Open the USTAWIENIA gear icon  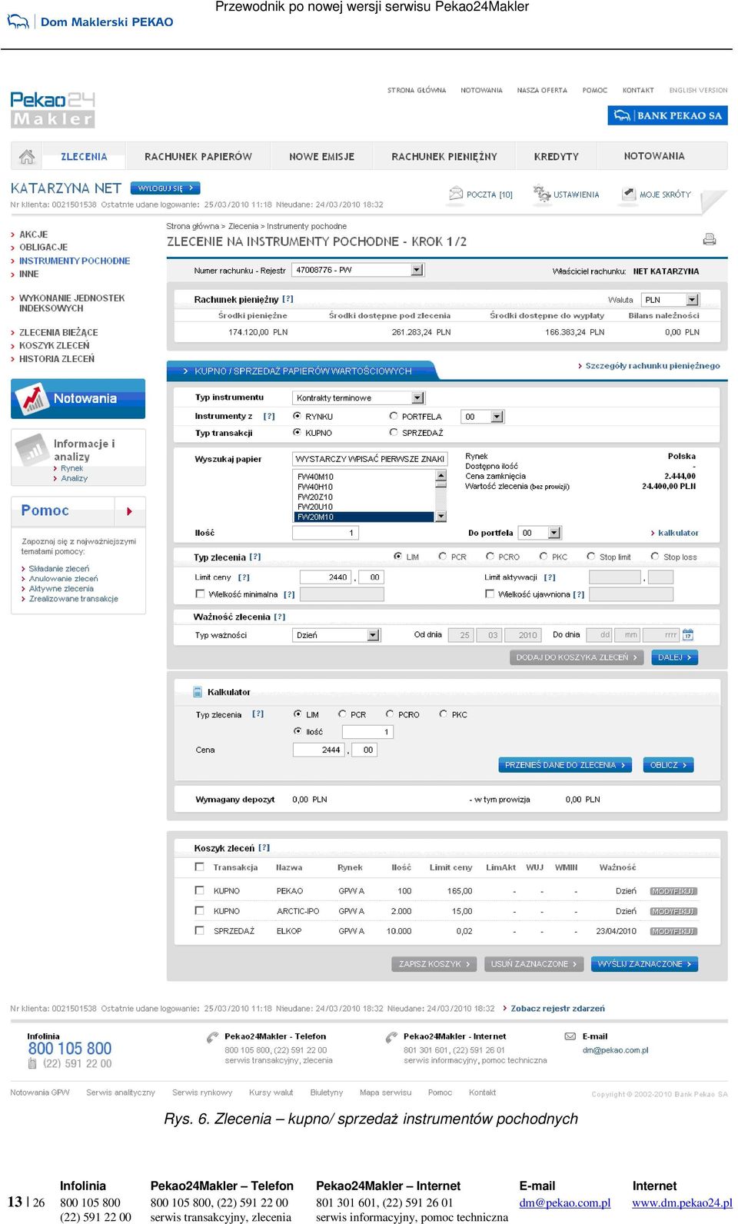coord(542,193)
